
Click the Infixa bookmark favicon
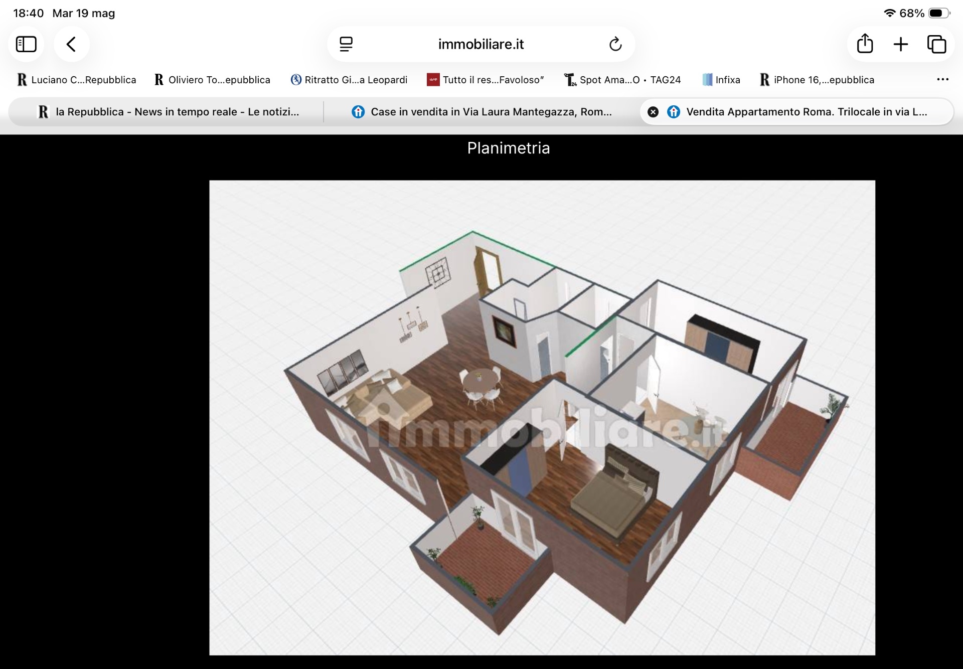(707, 80)
